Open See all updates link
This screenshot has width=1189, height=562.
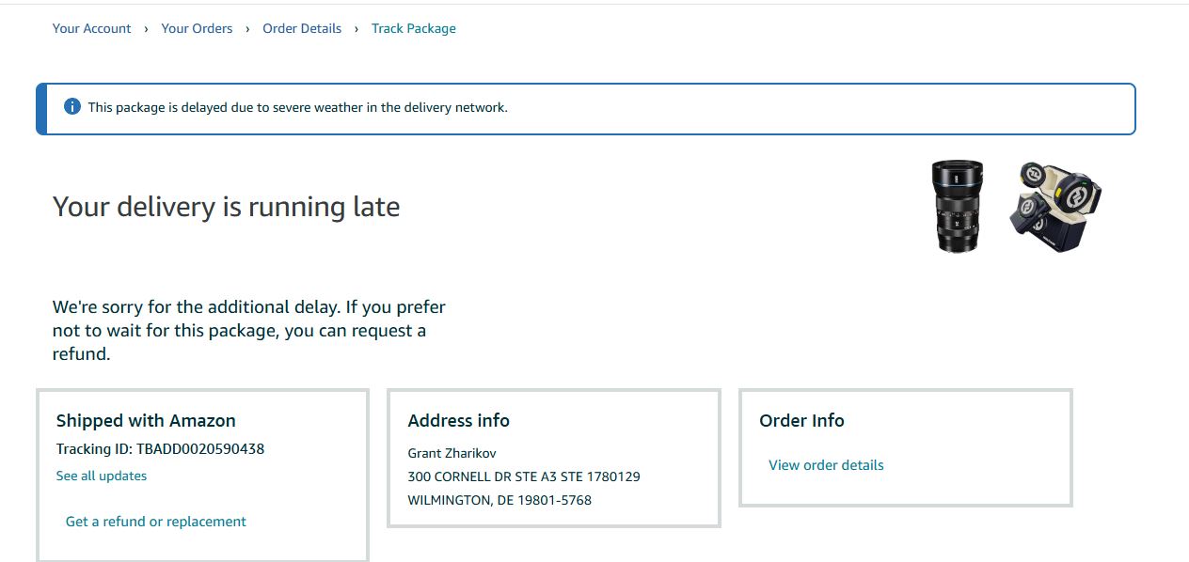(x=102, y=476)
